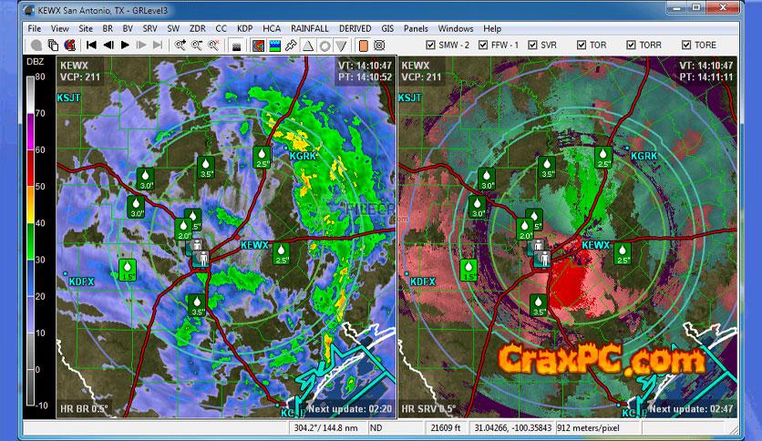Screen dimensions: 762x441
Task: Disable the TOR warnings checkbox
Action: click(582, 45)
